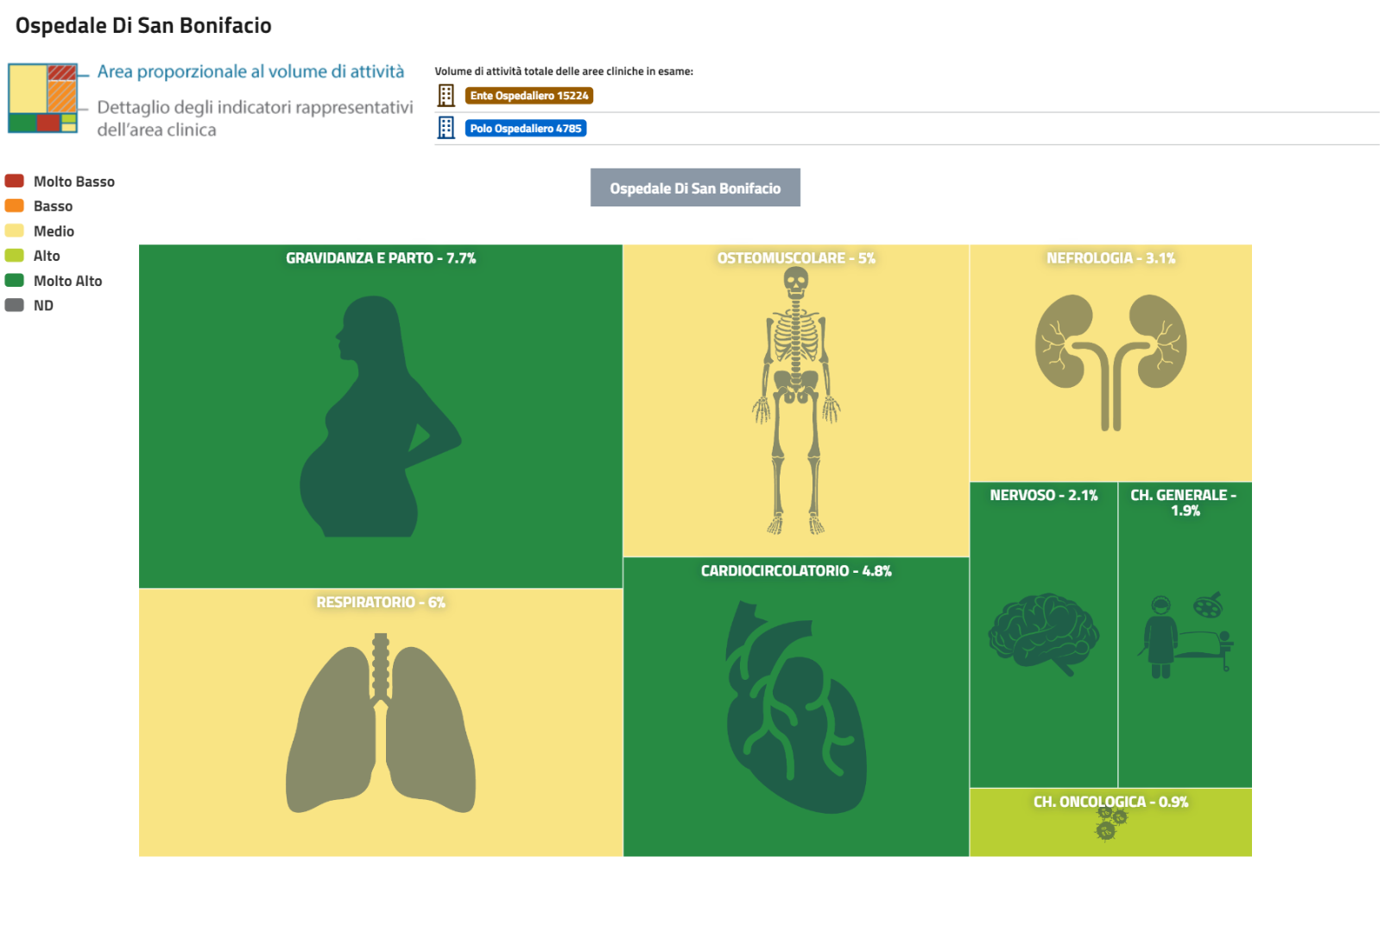
Task: Click the Ospedale Di San Bonifacio header button
Action: [695, 187]
